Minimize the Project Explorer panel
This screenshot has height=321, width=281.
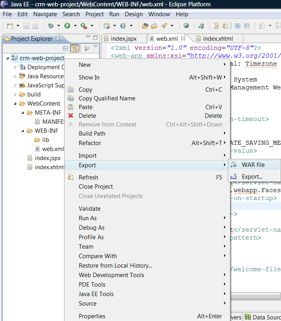[x=88, y=37]
